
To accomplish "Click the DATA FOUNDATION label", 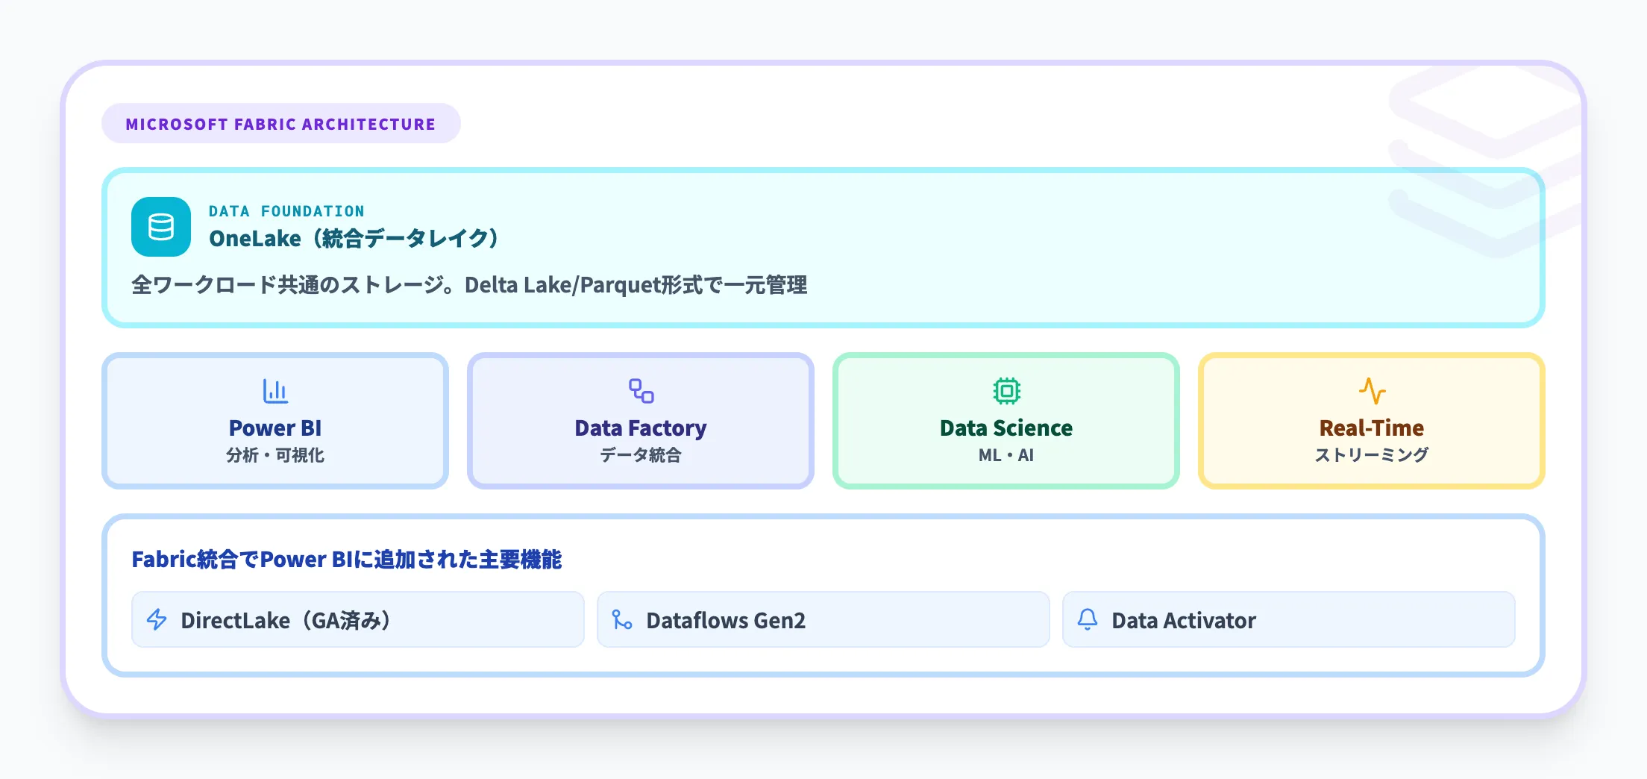I will [286, 212].
